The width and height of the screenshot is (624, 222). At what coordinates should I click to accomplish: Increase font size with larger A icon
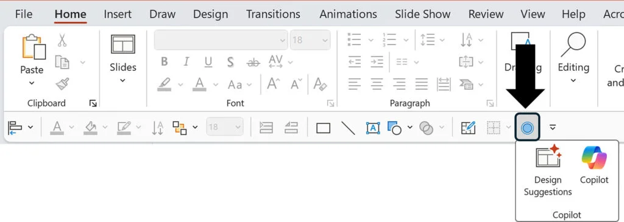(273, 84)
